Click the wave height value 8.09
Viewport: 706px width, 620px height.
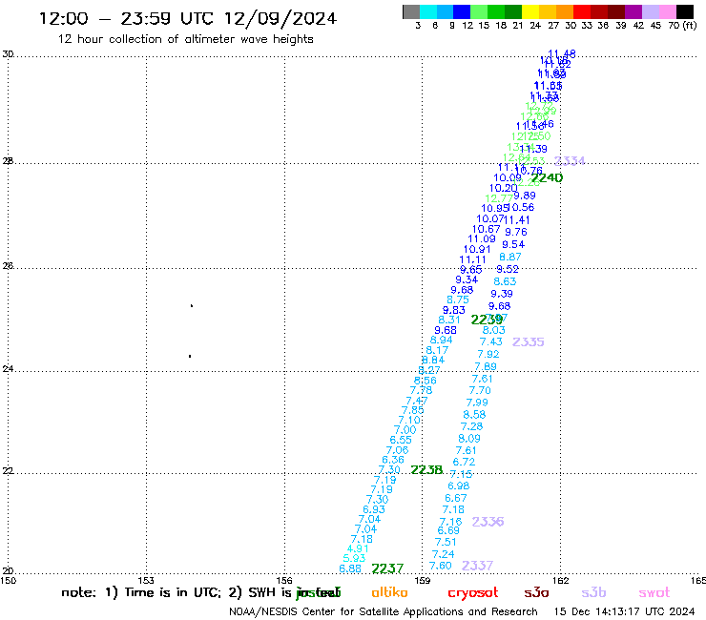[469, 439]
